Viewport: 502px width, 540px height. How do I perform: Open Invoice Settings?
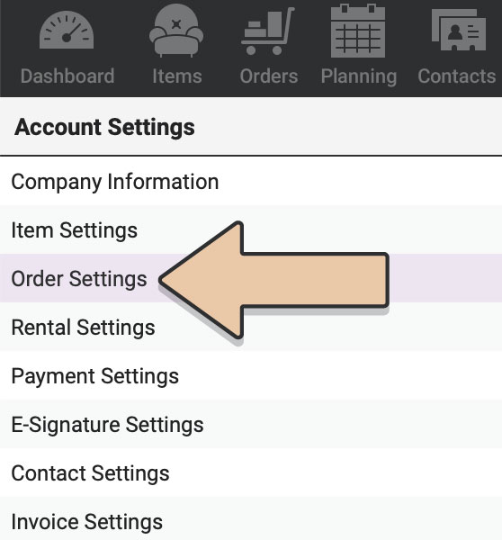tap(251, 518)
